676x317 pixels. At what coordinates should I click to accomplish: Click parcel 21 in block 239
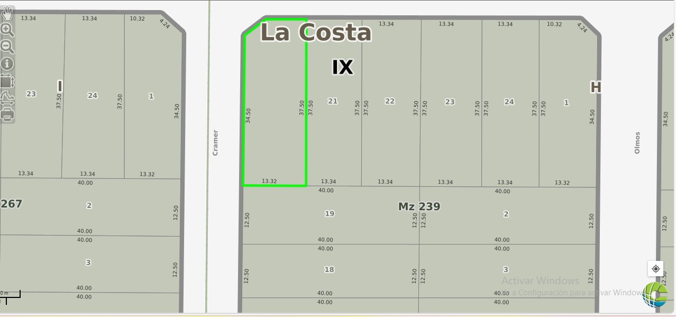[333, 101]
